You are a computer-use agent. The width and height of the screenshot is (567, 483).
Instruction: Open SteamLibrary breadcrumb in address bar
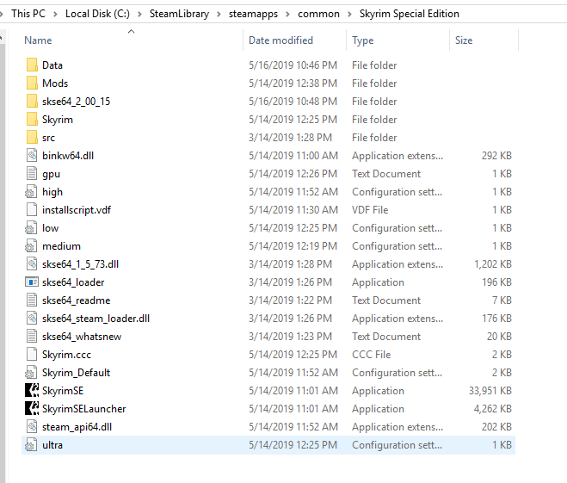pyautogui.click(x=179, y=14)
